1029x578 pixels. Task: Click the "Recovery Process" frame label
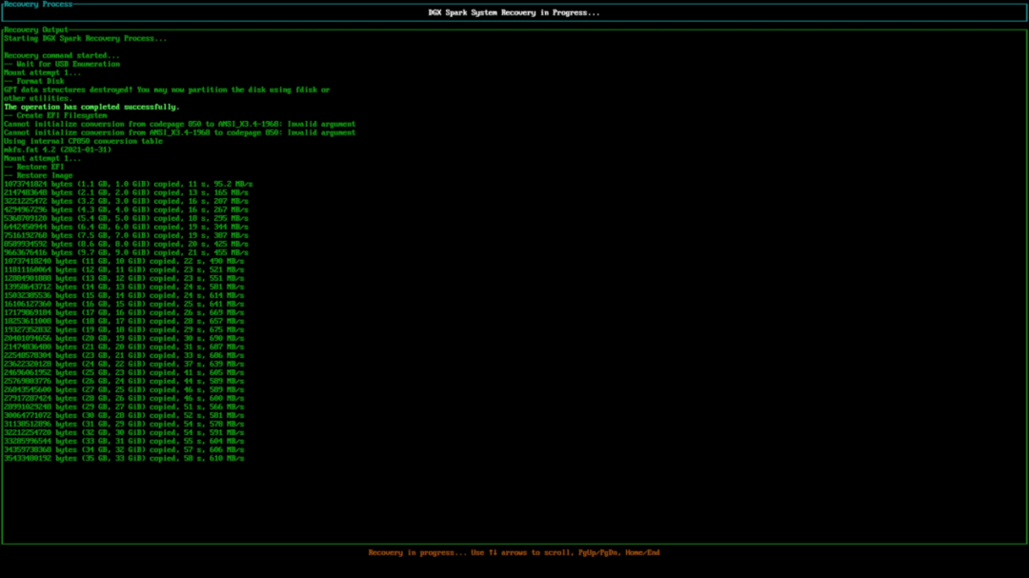point(38,4)
